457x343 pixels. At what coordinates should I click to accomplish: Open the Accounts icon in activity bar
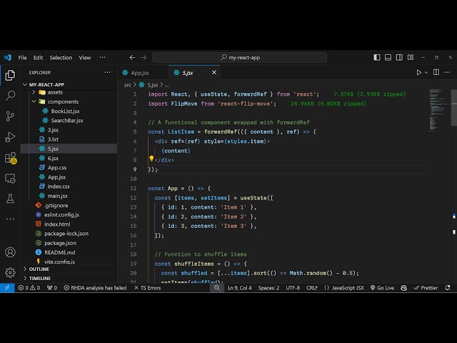click(10, 252)
